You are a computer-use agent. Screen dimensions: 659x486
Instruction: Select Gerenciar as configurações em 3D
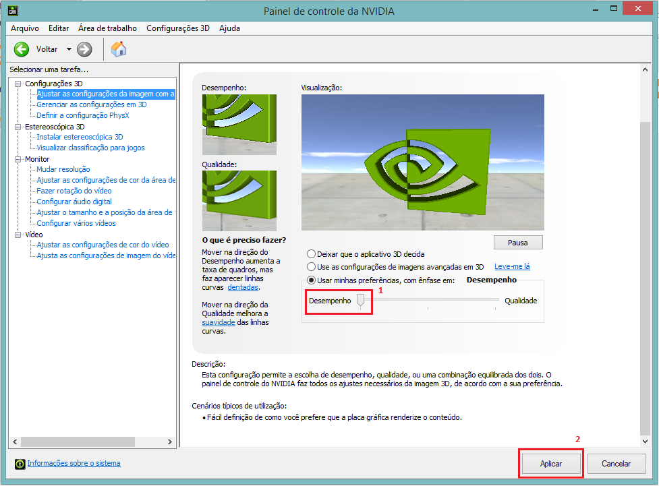92,104
